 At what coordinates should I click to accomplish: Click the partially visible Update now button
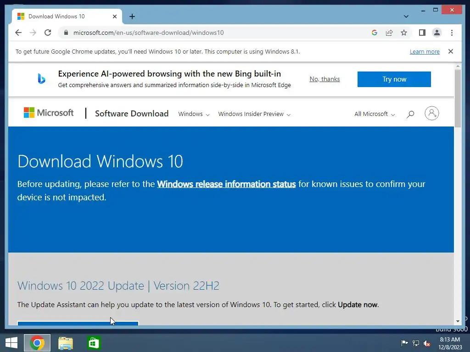pyautogui.click(x=78, y=323)
